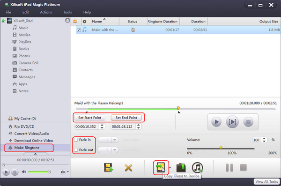Play the ringtone preview
The image size is (281, 186).
[x=216, y=122]
